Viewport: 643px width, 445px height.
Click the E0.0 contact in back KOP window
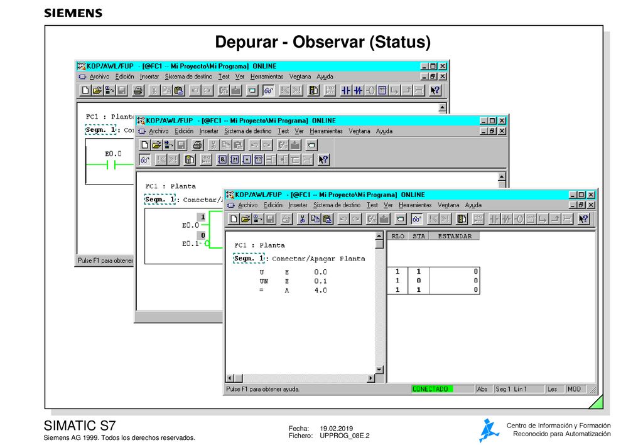coord(112,164)
